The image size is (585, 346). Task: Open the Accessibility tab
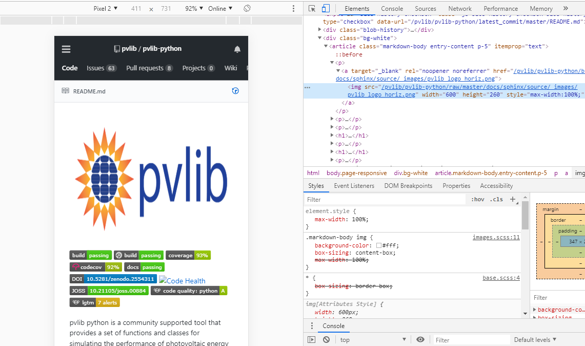click(x=496, y=186)
